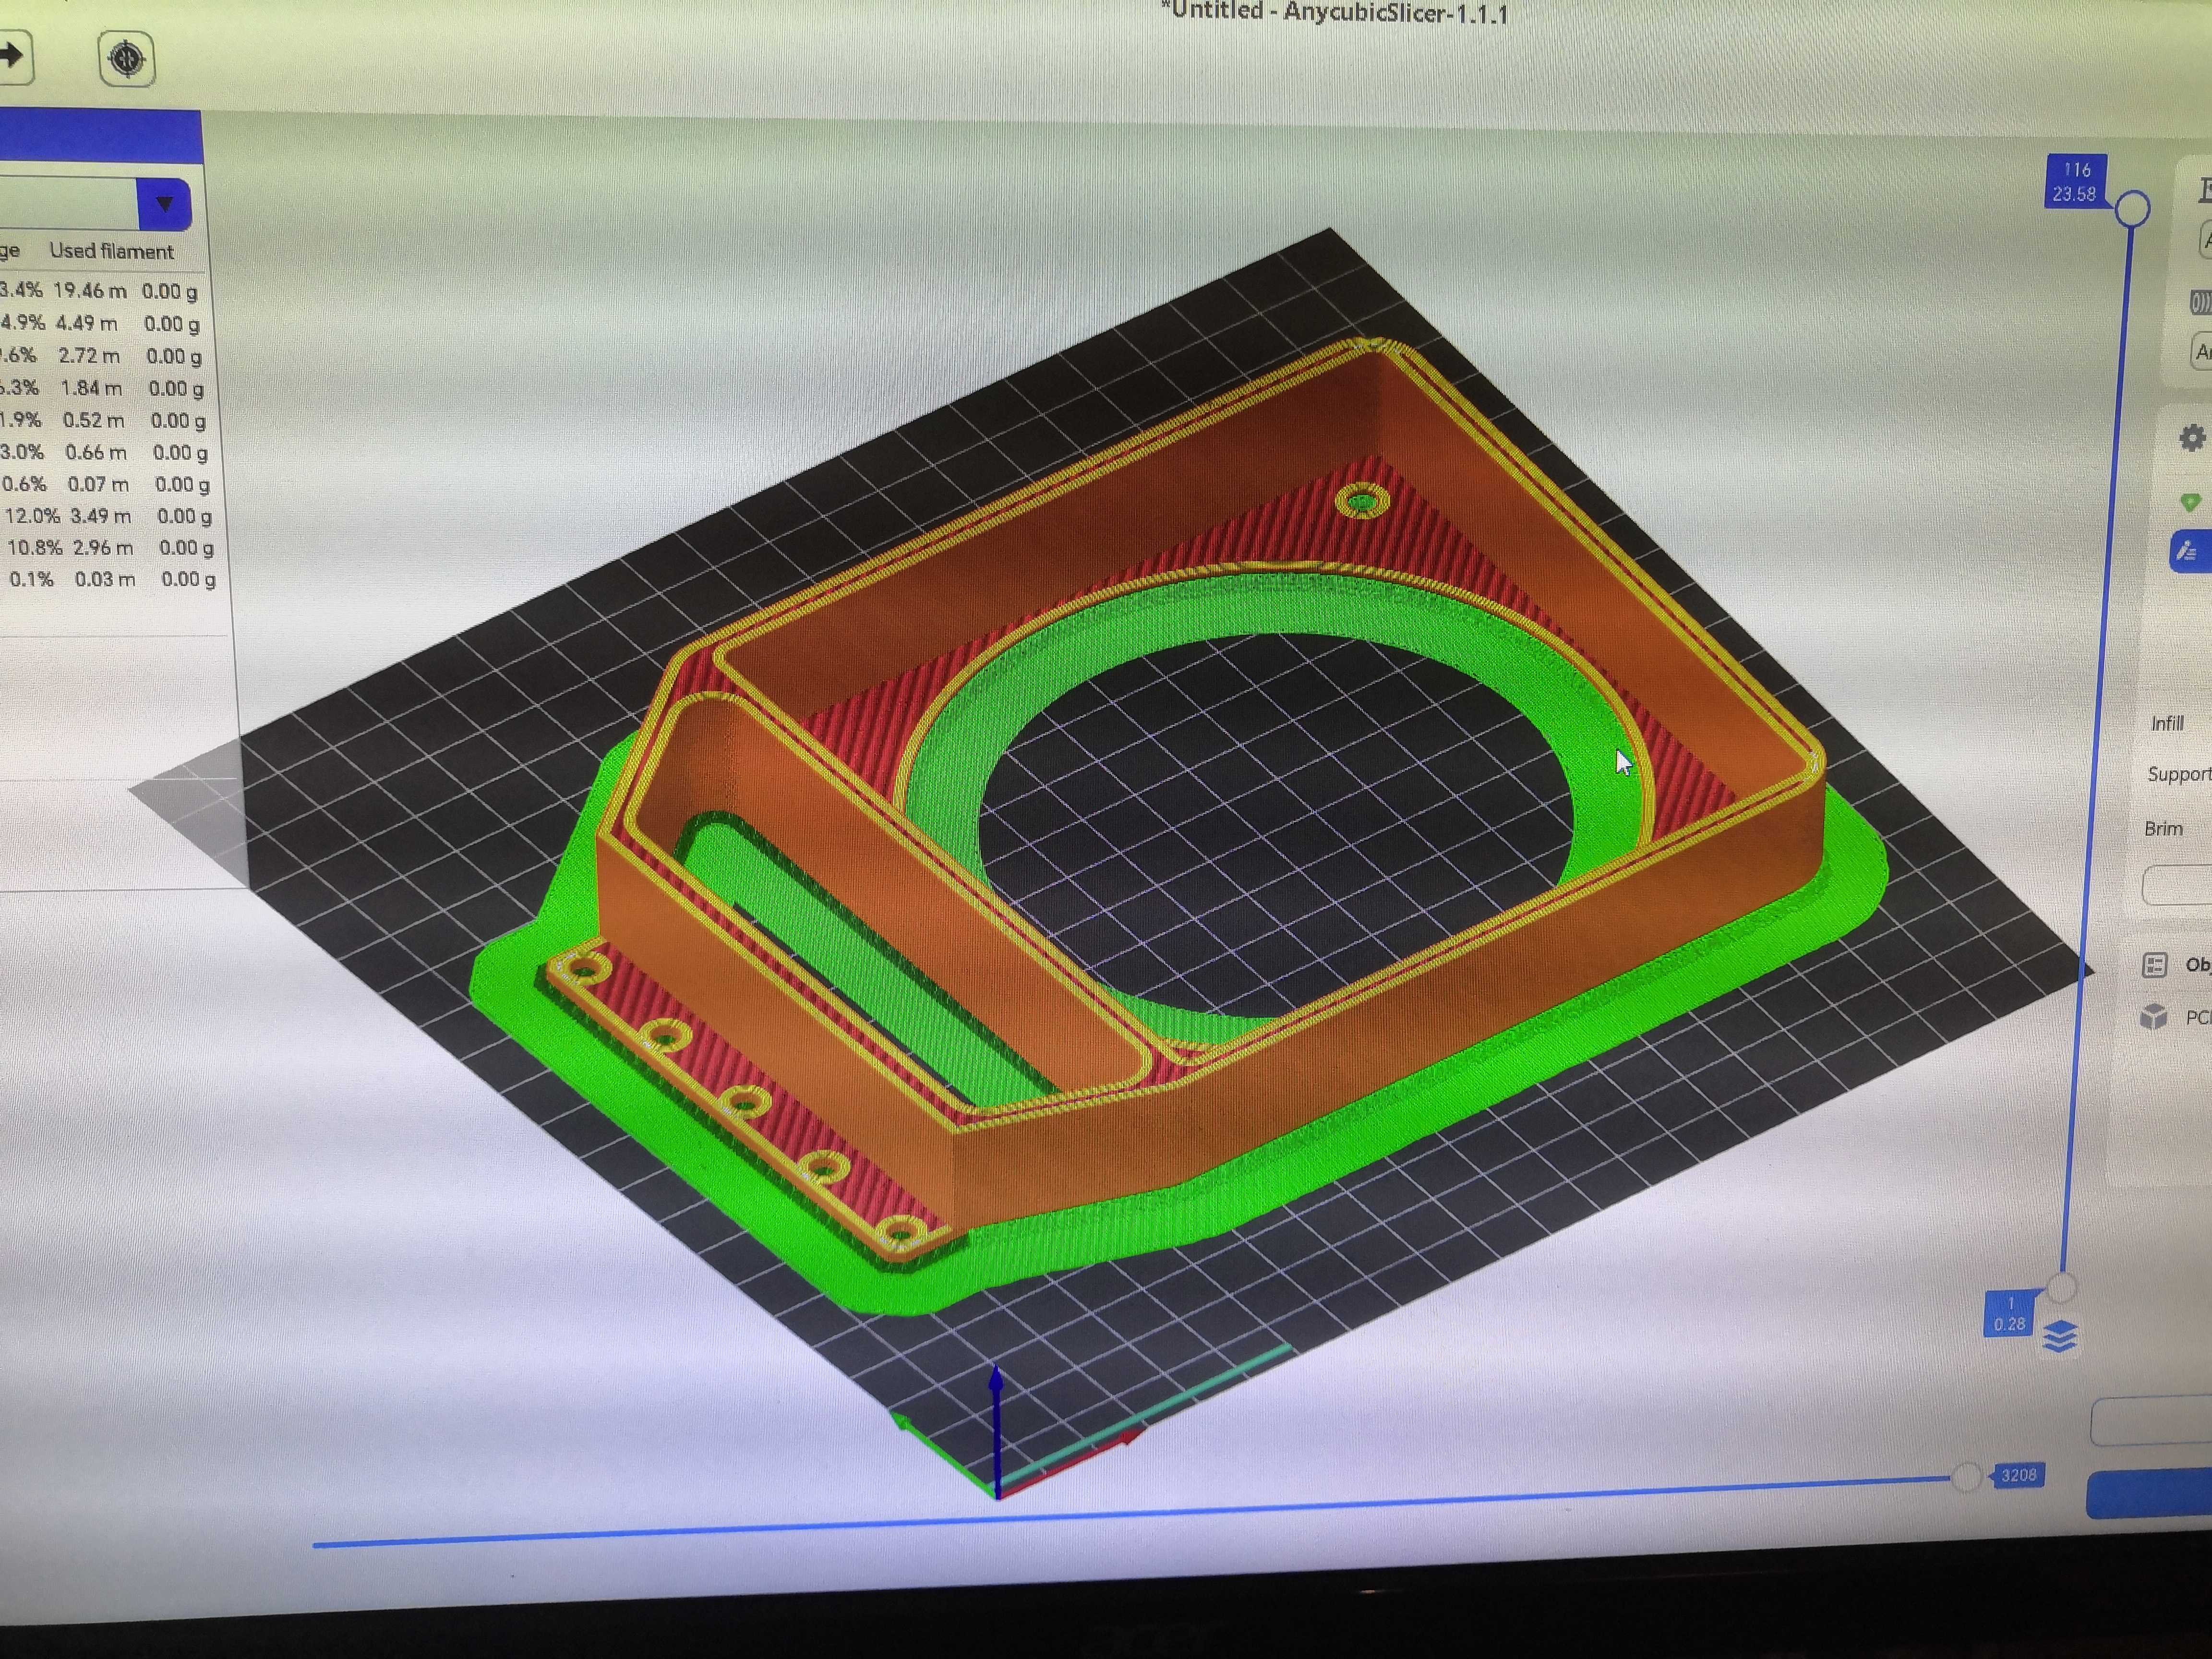Select the 0.52 m filament row
The width and height of the screenshot is (2212, 1659).
[x=103, y=420]
